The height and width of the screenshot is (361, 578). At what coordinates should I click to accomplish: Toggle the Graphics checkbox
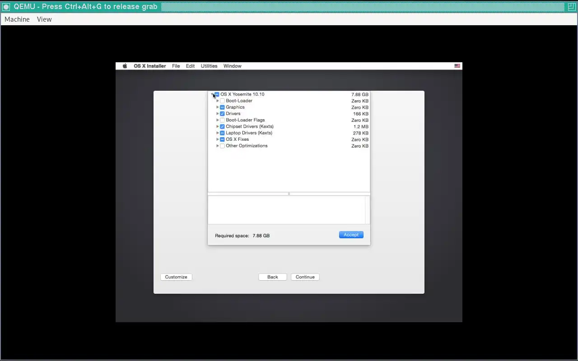point(222,107)
